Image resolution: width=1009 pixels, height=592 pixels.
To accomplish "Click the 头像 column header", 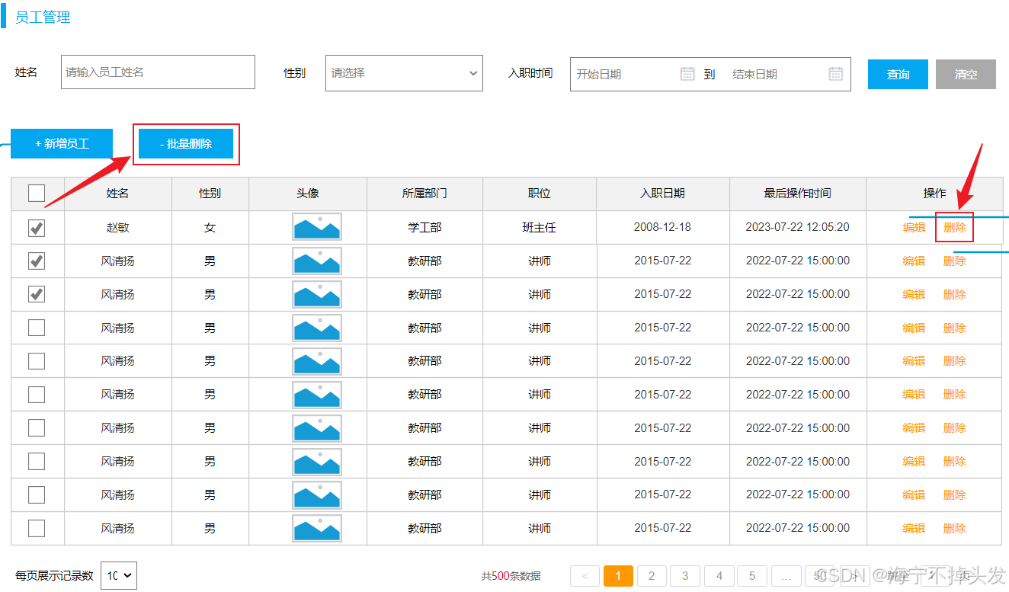I will [308, 194].
